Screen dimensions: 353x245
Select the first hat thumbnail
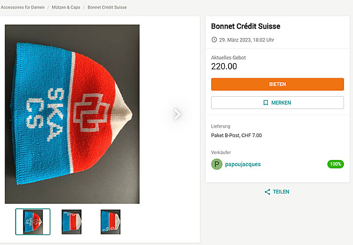[x=32, y=222]
